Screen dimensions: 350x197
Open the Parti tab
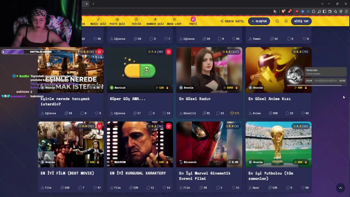[193, 21]
